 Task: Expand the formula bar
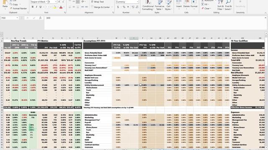pos(265,17)
